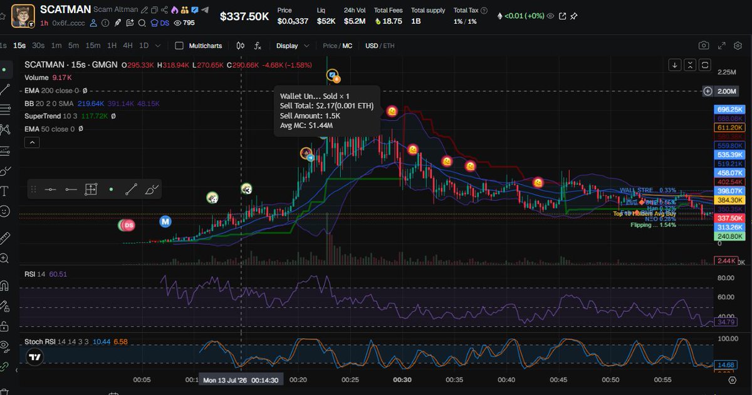Click the reset pane layout rounded-arrows button

(705, 64)
